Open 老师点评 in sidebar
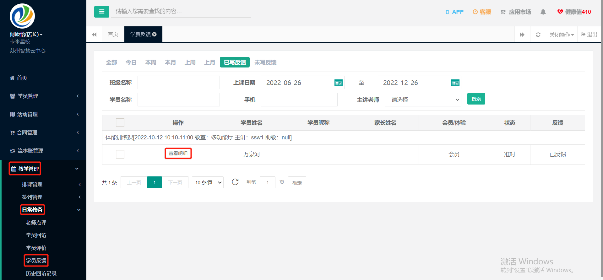Screen dimensions: 603x280 point(36,223)
